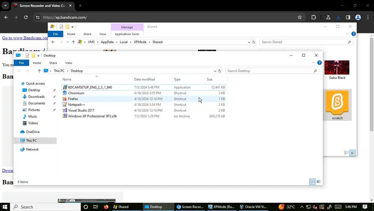Screen dimensions: 374x211
Task: Click XPMode in Shared window breadcrumb
Action: click(x=140, y=42)
